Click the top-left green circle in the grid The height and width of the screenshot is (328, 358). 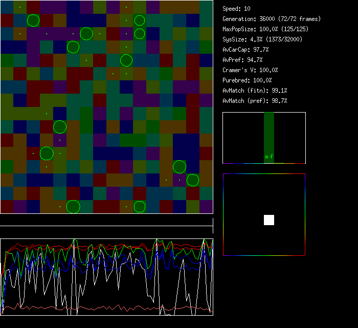click(33, 20)
